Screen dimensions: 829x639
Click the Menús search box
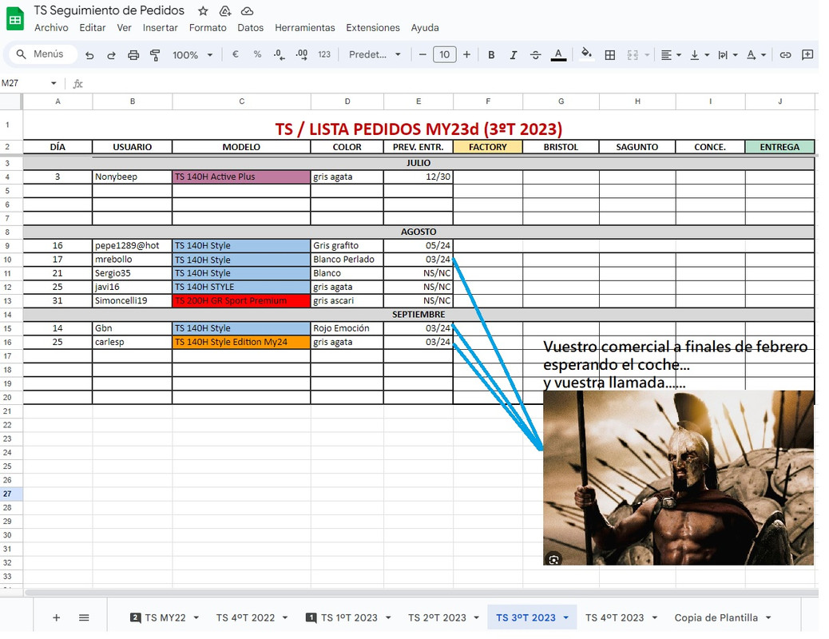click(43, 54)
